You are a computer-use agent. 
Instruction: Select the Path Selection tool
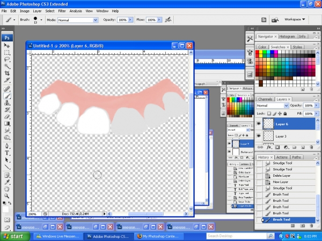(7, 160)
